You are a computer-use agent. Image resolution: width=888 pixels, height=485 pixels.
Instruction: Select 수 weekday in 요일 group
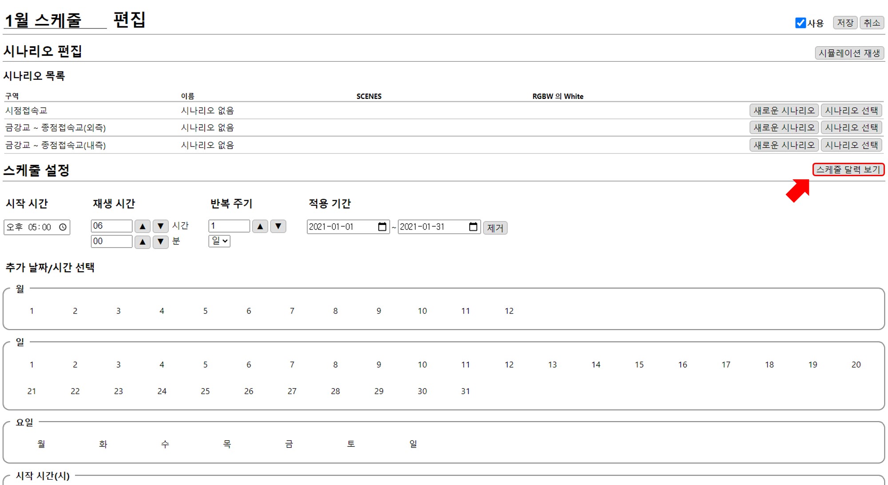(165, 444)
